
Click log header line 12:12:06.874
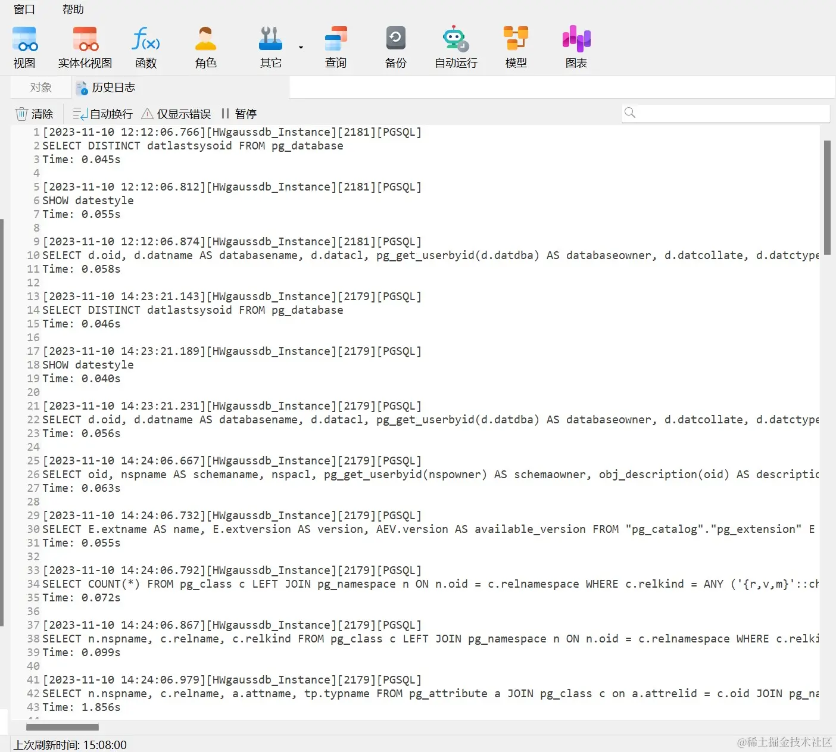(232, 242)
